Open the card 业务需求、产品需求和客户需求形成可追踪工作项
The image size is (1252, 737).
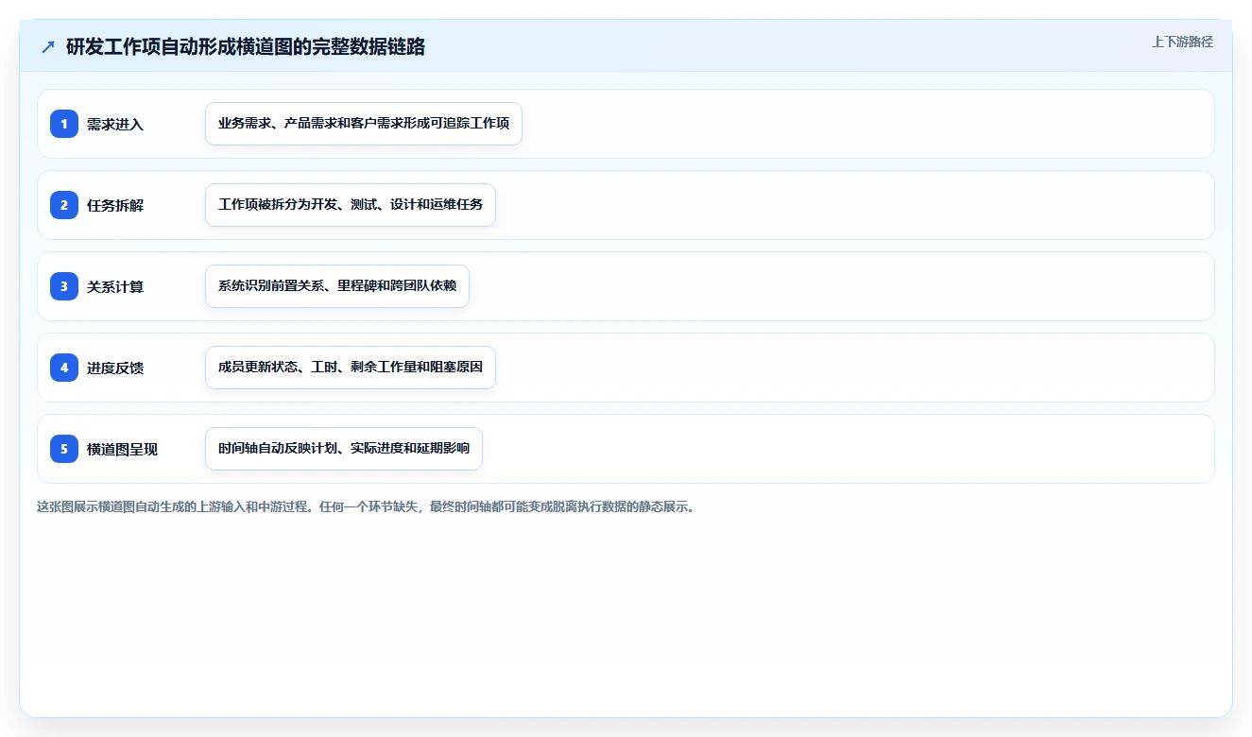(x=364, y=124)
